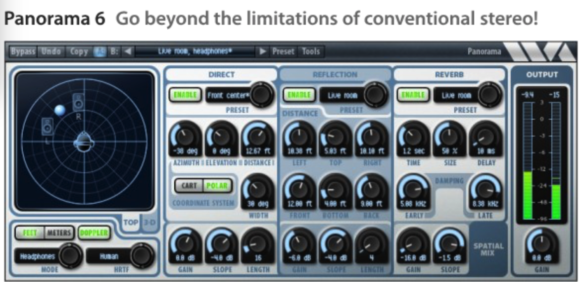The image size is (582, 282).
Task: Toggle ENABLE in the DIRECT section
Action: tap(185, 95)
